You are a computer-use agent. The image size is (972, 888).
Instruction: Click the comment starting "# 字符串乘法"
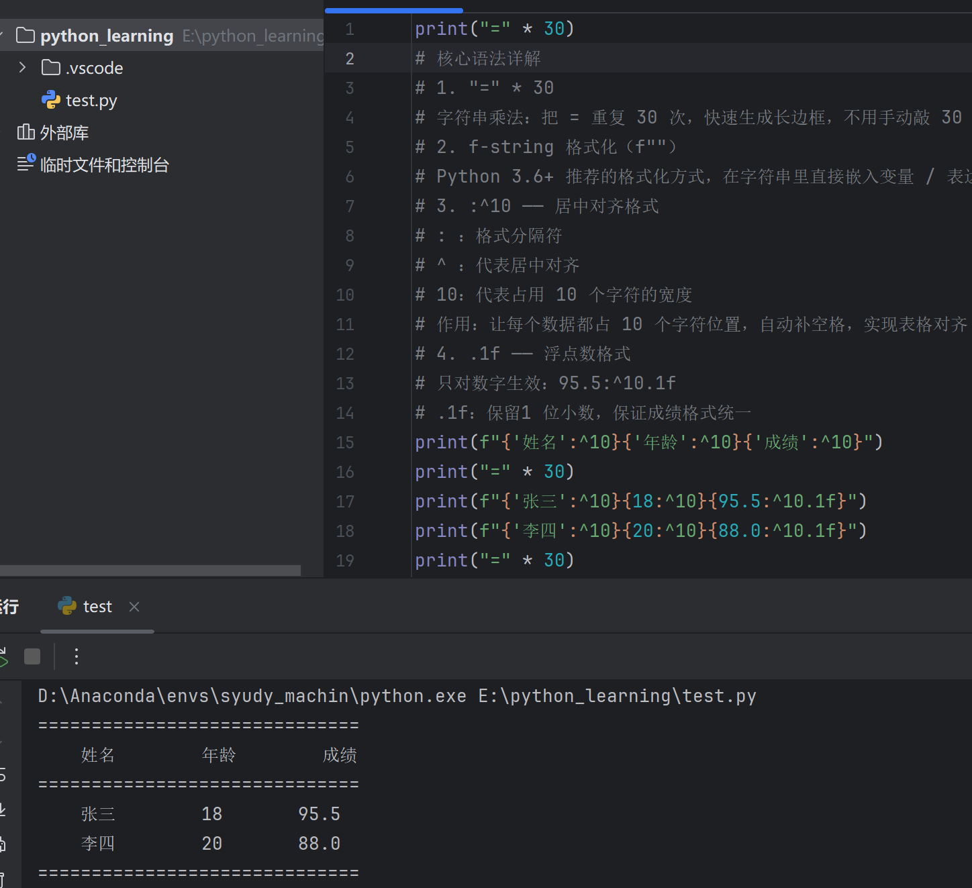tap(689, 117)
